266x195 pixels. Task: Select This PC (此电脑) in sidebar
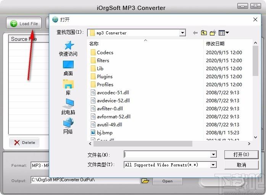pos(68,106)
